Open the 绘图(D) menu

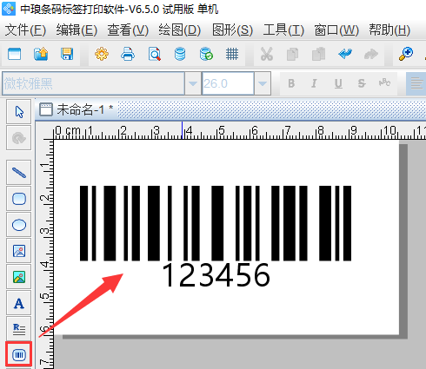point(180,30)
